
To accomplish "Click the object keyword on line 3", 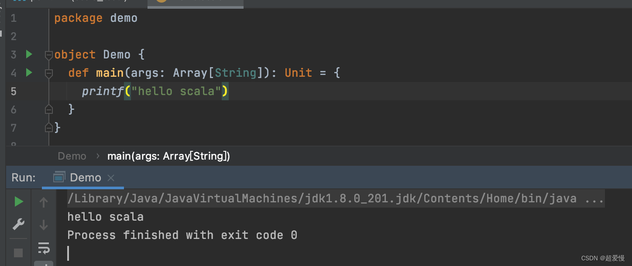I will click(75, 55).
